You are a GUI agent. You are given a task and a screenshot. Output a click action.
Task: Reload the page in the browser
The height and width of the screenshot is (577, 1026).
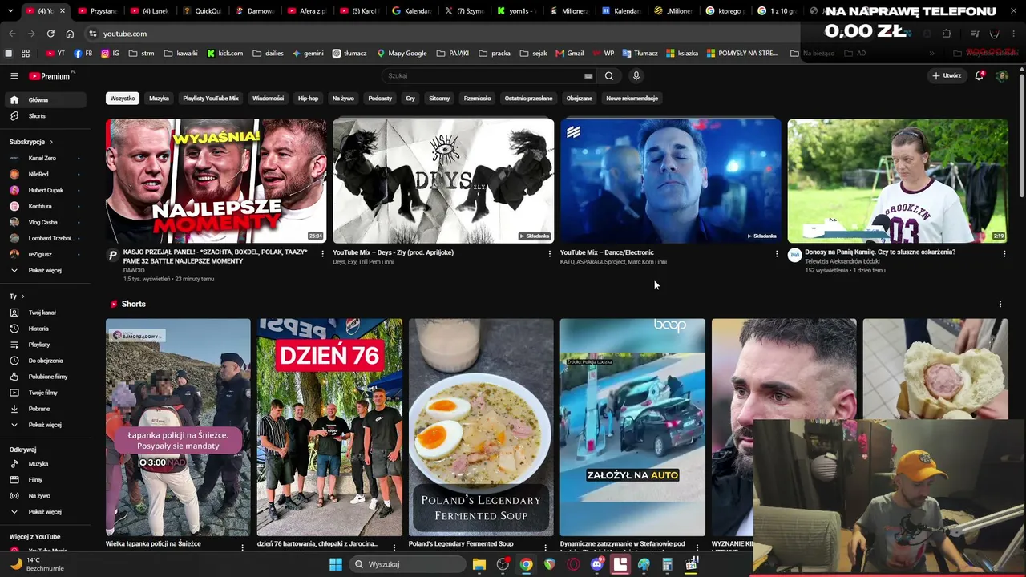coord(50,34)
